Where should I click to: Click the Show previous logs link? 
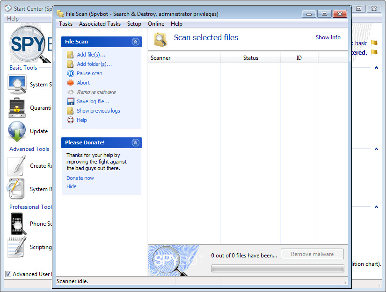pyautogui.click(x=98, y=111)
